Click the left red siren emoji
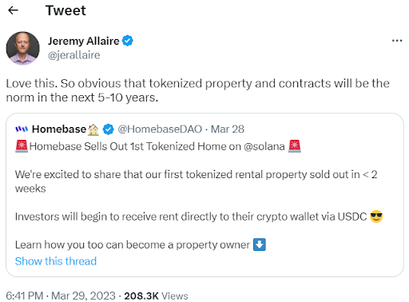409x302 pixels. coord(22,146)
